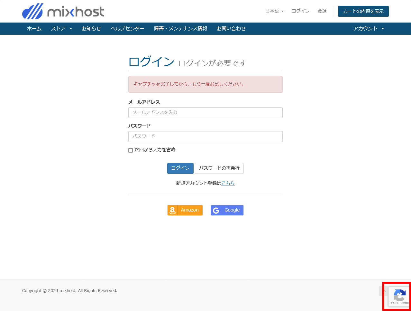This screenshot has width=411, height=311.
Task: Click the パスワードの再発行 button
Action: [219, 168]
